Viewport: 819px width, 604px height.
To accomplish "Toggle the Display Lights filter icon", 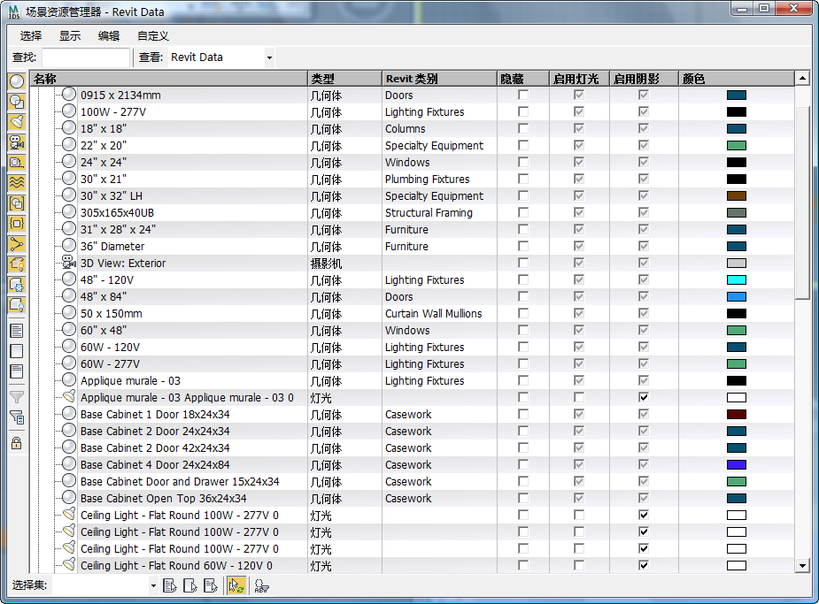I will coord(17,122).
